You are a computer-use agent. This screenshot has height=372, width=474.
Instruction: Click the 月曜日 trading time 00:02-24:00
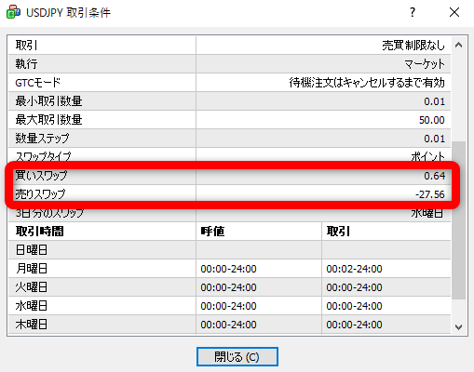tap(354, 269)
